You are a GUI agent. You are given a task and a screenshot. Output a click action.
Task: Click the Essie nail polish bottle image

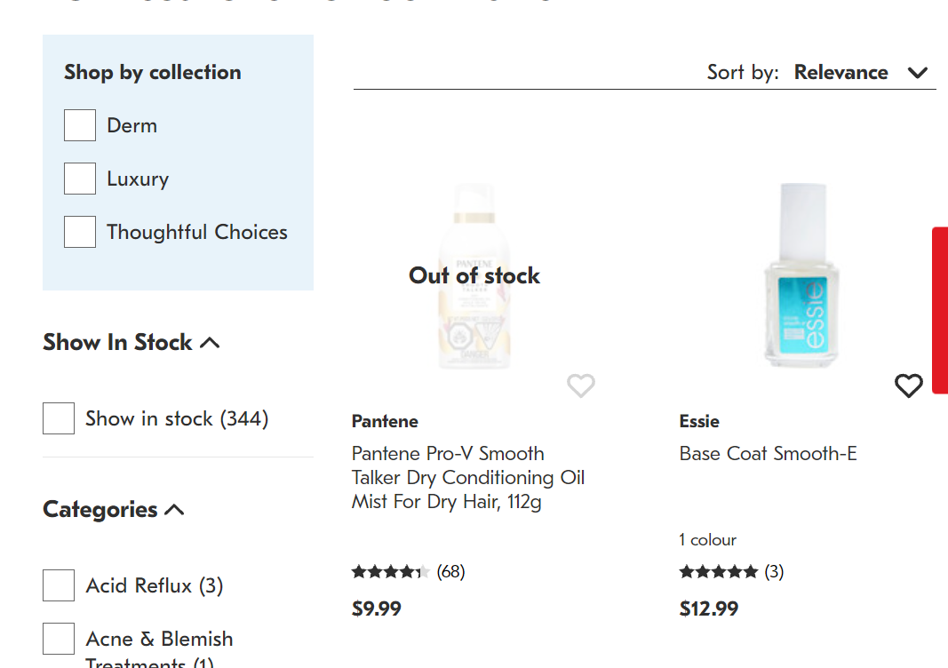point(801,275)
